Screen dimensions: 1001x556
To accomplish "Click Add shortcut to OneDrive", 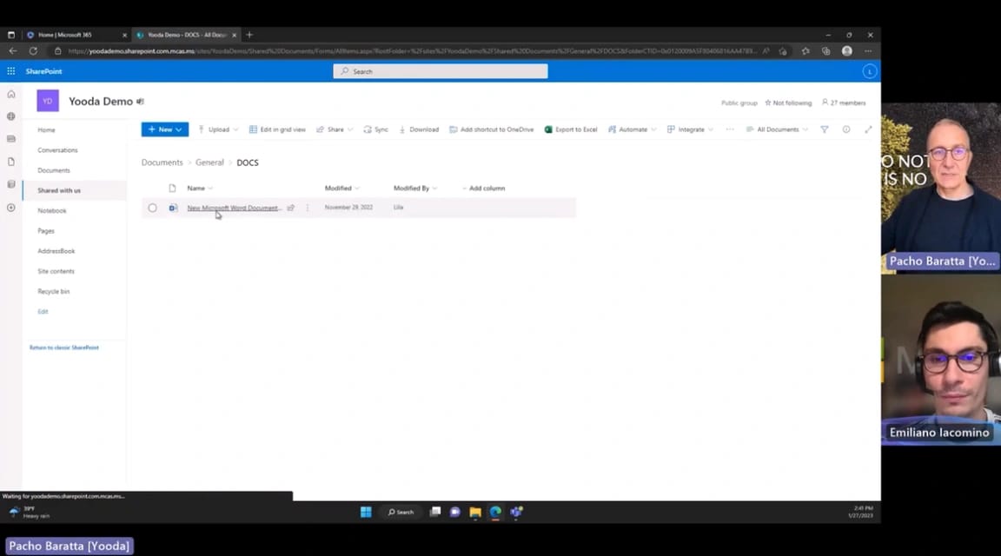I will pos(492,129).
